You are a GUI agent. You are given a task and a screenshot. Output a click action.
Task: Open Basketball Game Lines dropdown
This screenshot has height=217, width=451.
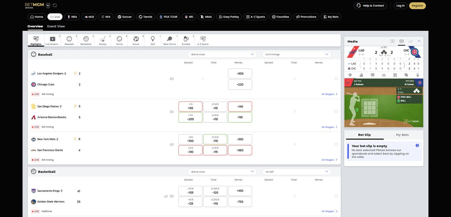222,172
